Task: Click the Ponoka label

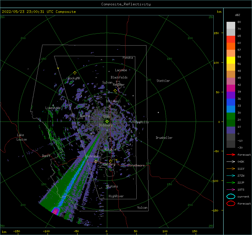Action: pos(128,58)
